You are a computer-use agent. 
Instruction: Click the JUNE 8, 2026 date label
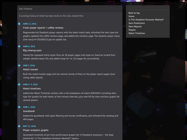29,46
